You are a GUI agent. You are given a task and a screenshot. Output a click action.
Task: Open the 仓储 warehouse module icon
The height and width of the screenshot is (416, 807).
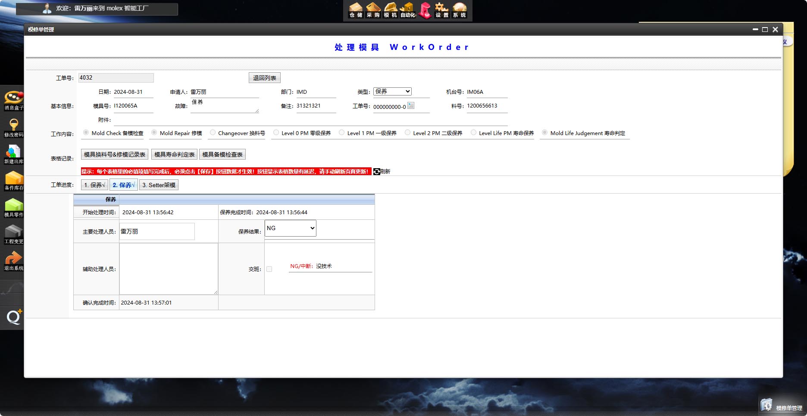pos(356,10)
